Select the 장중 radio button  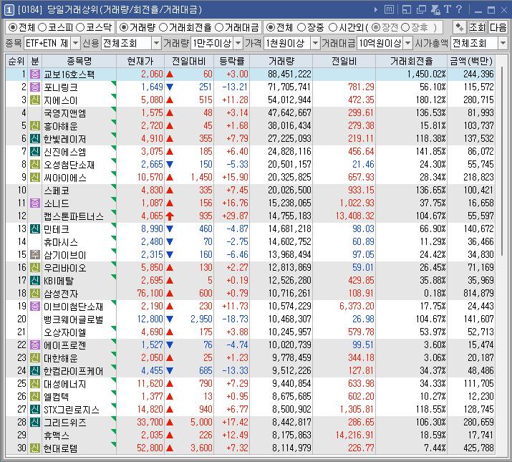coord(301,27)
